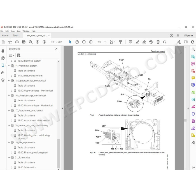Click the star bookmark icon

pos(10,42)
